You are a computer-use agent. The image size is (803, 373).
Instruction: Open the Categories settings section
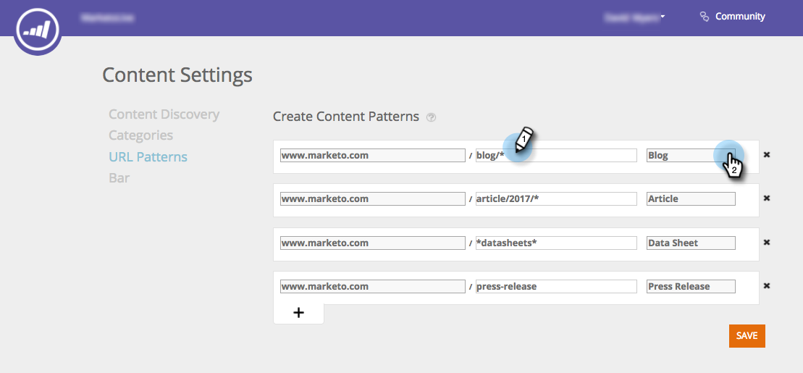coord(140,135)
